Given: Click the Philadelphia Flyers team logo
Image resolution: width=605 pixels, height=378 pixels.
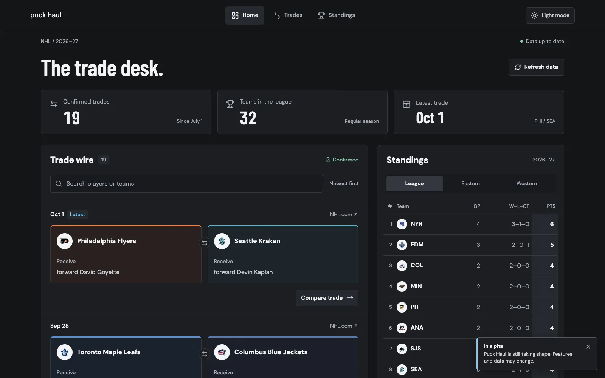Looking at the screenshot, I should coord(65,241).
